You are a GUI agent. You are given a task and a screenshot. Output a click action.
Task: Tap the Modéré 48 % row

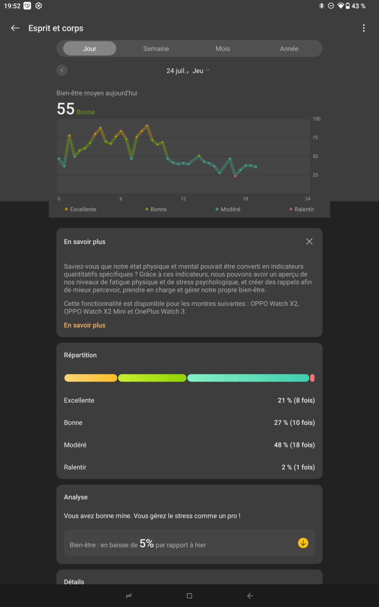point(189,445)
